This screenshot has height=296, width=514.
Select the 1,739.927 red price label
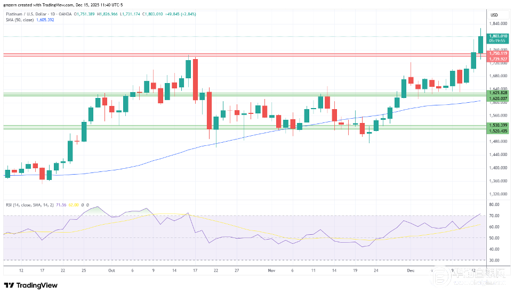(497, 58)
